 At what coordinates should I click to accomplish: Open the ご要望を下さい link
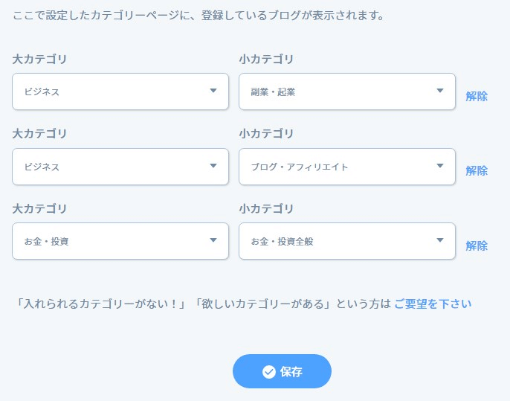click(433, 304)
